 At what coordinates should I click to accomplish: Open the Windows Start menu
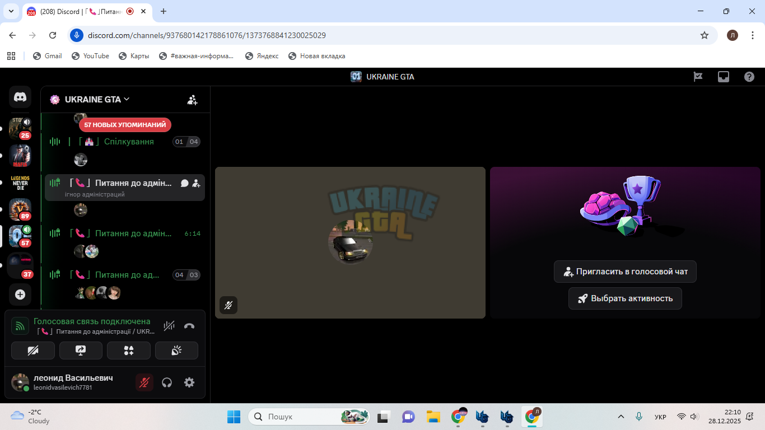pos(234,417)
